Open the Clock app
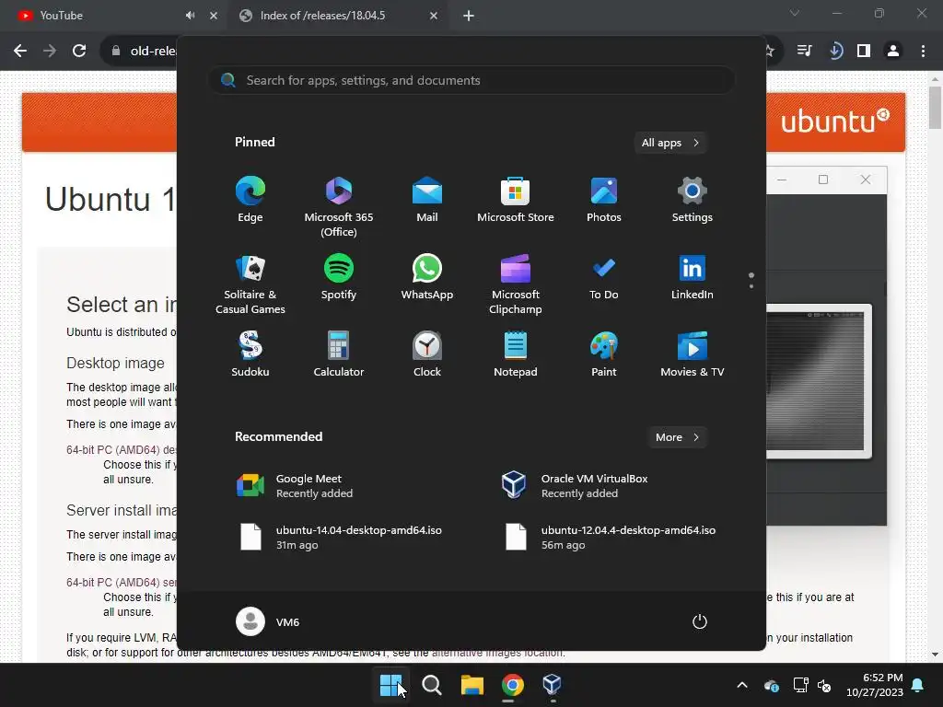 pos(427,354)
